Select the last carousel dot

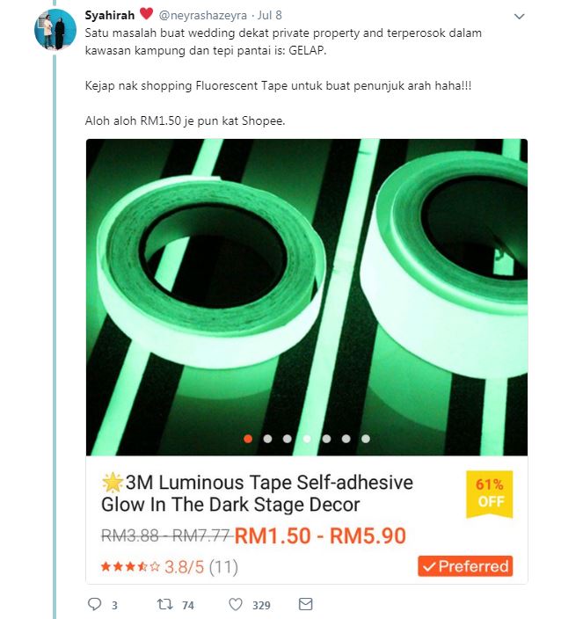(x=366, y=439)
